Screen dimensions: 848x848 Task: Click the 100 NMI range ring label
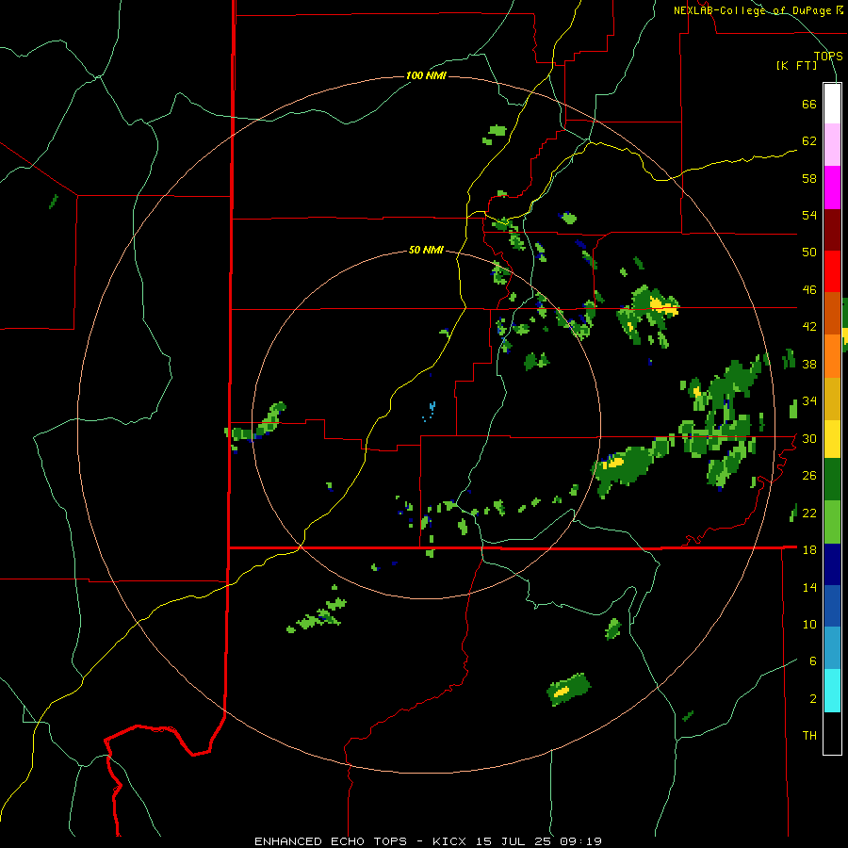tap(426, 75)
